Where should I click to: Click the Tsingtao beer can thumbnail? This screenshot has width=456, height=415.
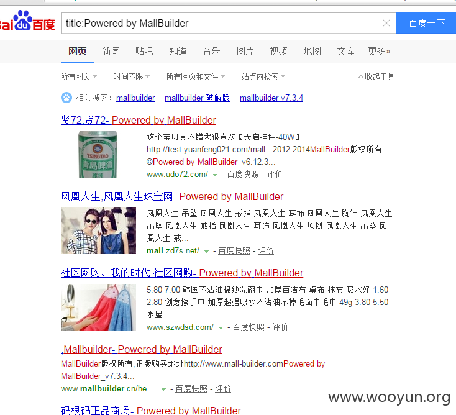[98, 154]
